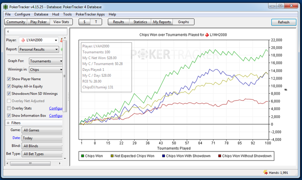Image resolution: width=302 pixels, height=180 pixels.
Task: Collapse the sidebar using the small left arrow
Action: tap(8, 32)
